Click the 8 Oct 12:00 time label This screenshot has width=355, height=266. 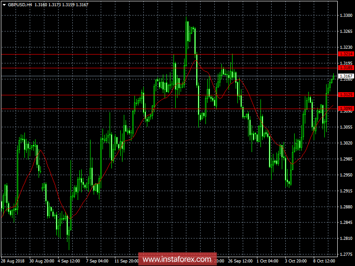pyautogui.click(x=324, y=261)
